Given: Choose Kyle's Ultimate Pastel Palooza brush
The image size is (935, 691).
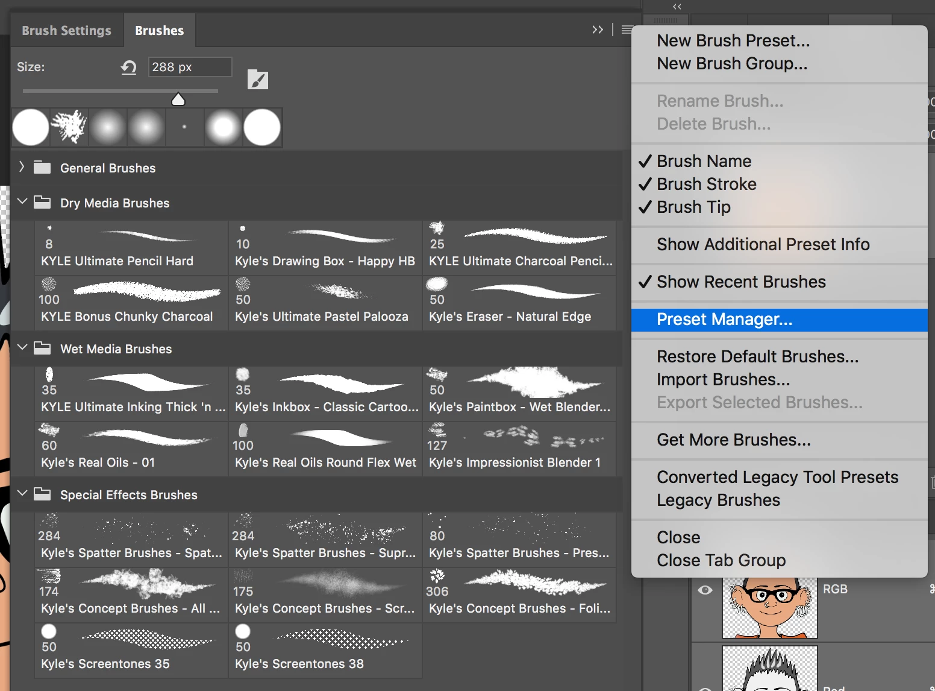Looking at the screenshot, I should tap(325, 303).
